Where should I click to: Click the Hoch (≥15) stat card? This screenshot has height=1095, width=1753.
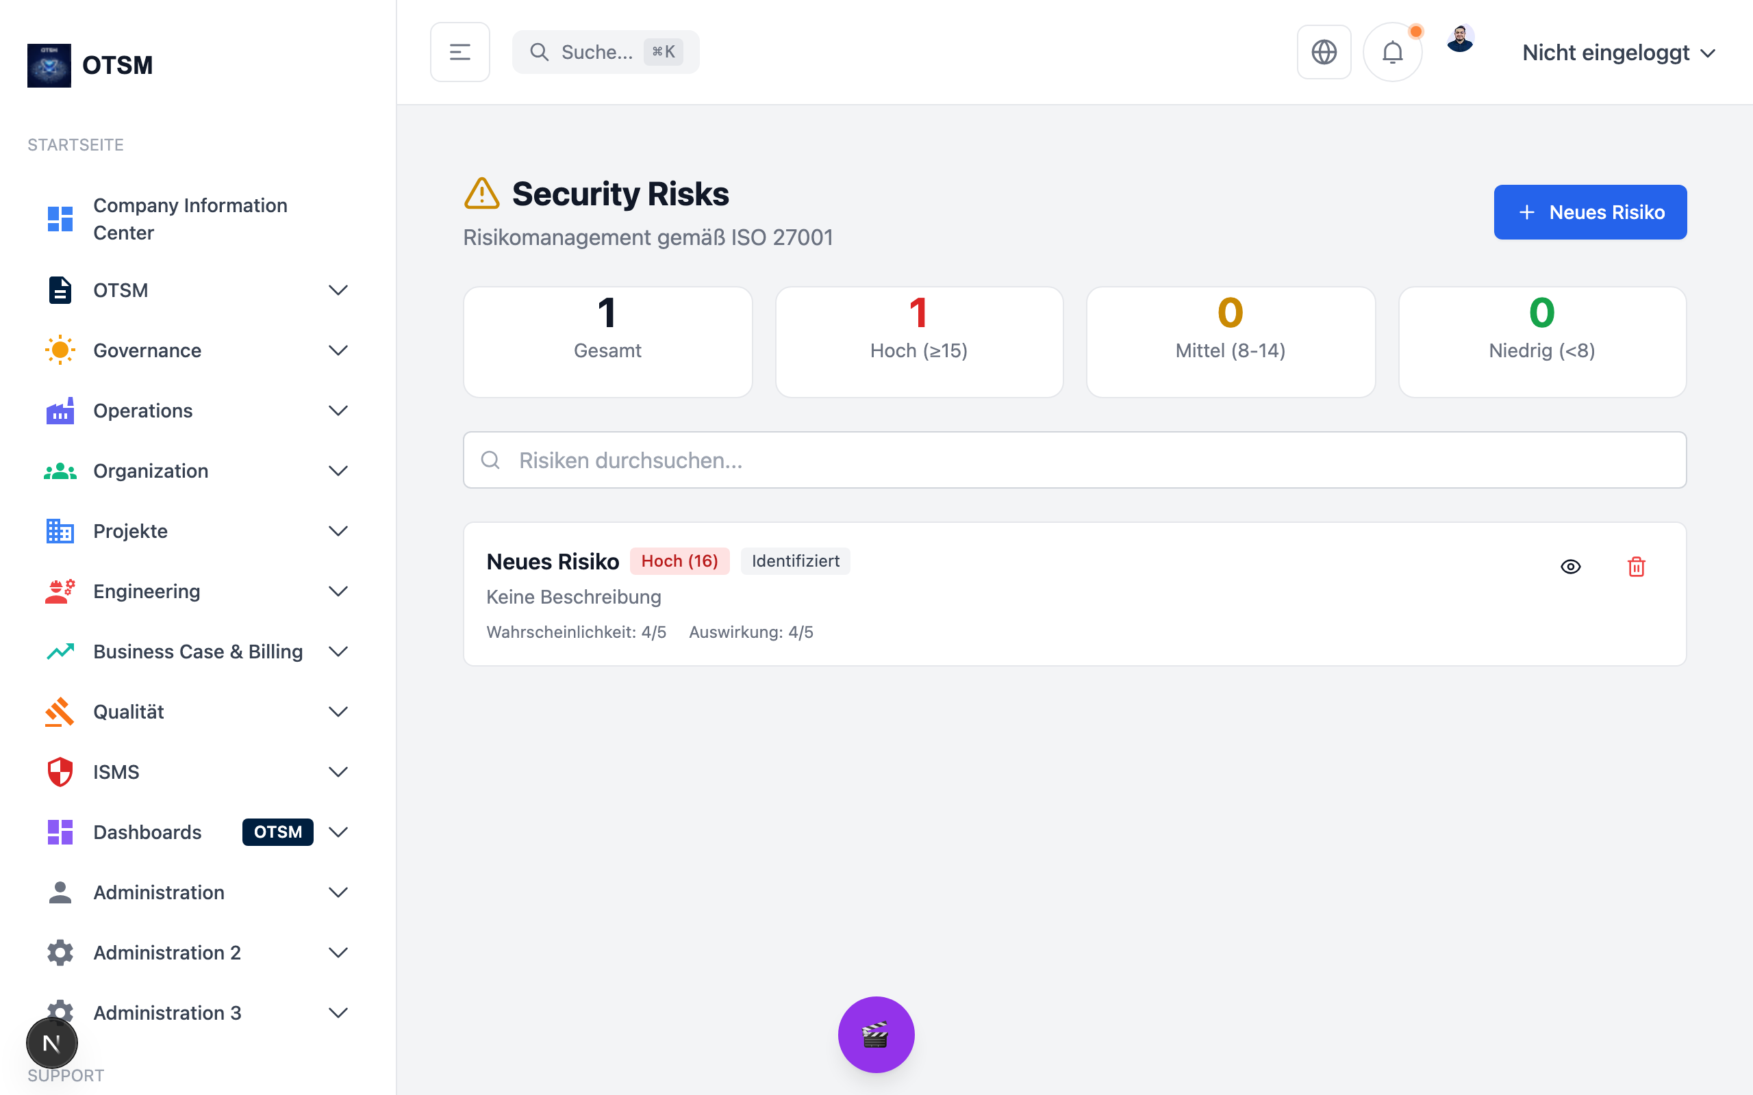(x=918, y=342)
